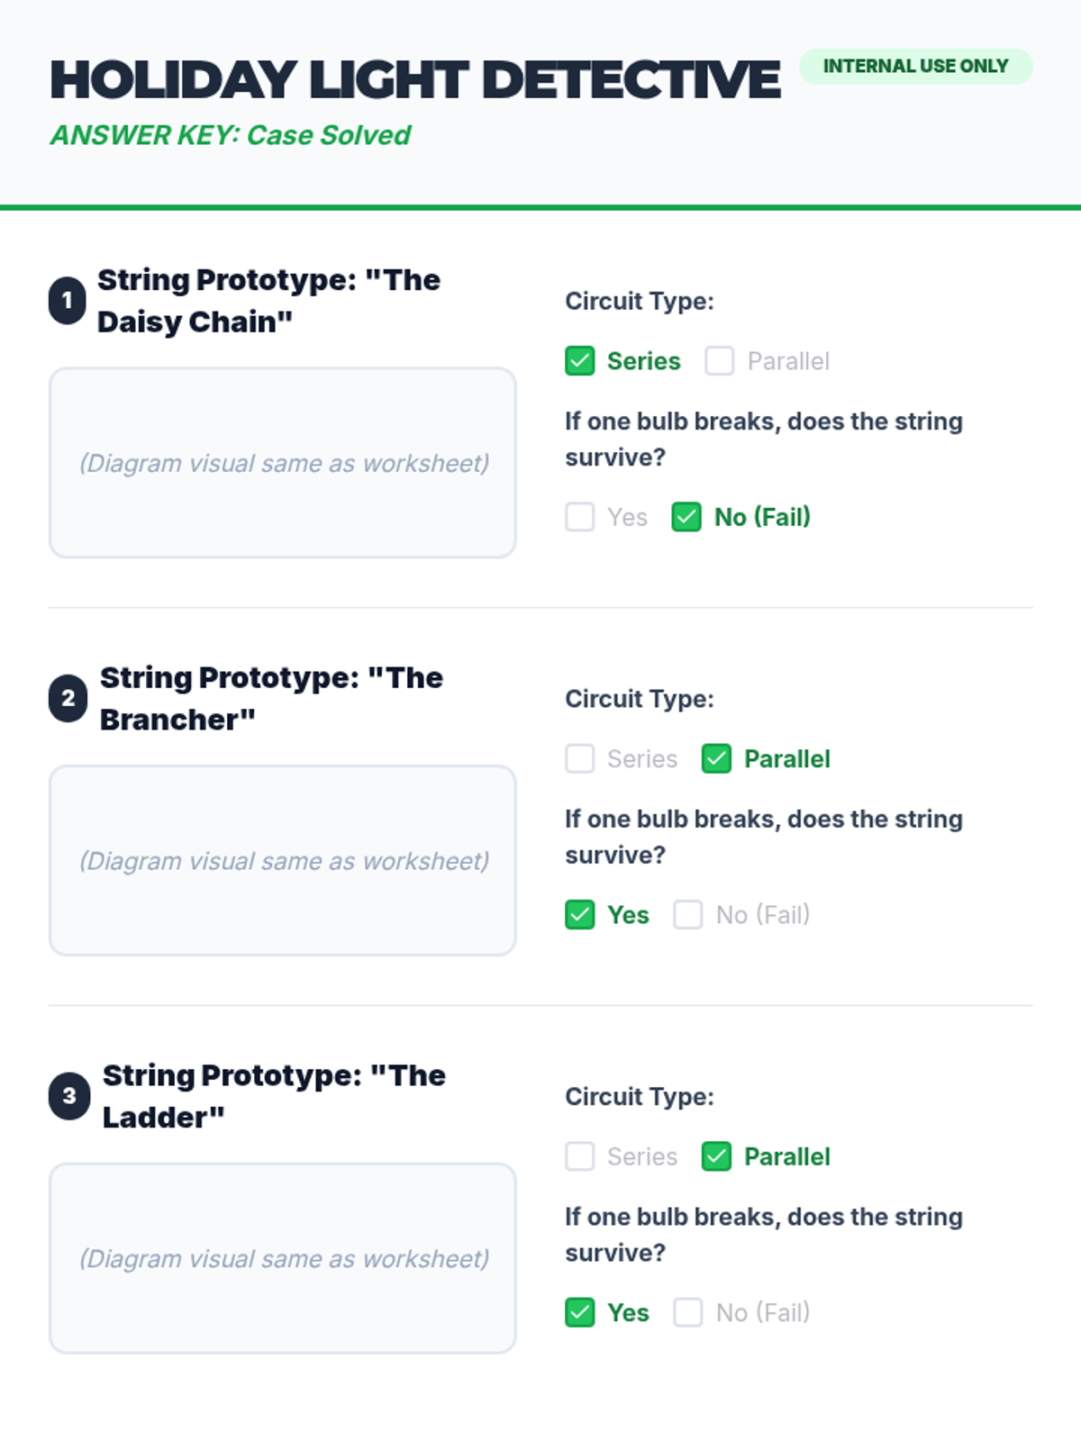The image size is (1081, 1441).
Task: Check the Series box for Daisy Chain
Action: coord(580,361)
